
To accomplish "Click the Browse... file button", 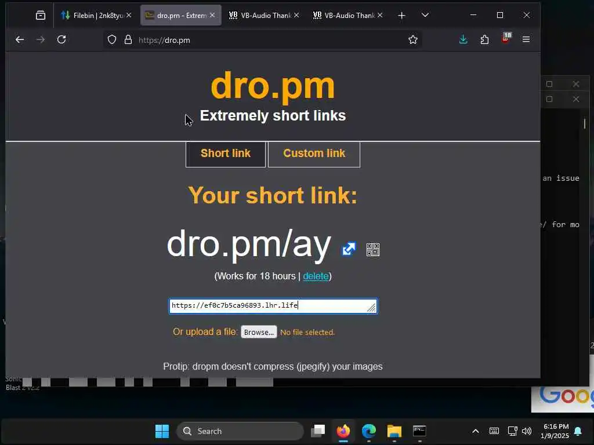I will 259,332.
